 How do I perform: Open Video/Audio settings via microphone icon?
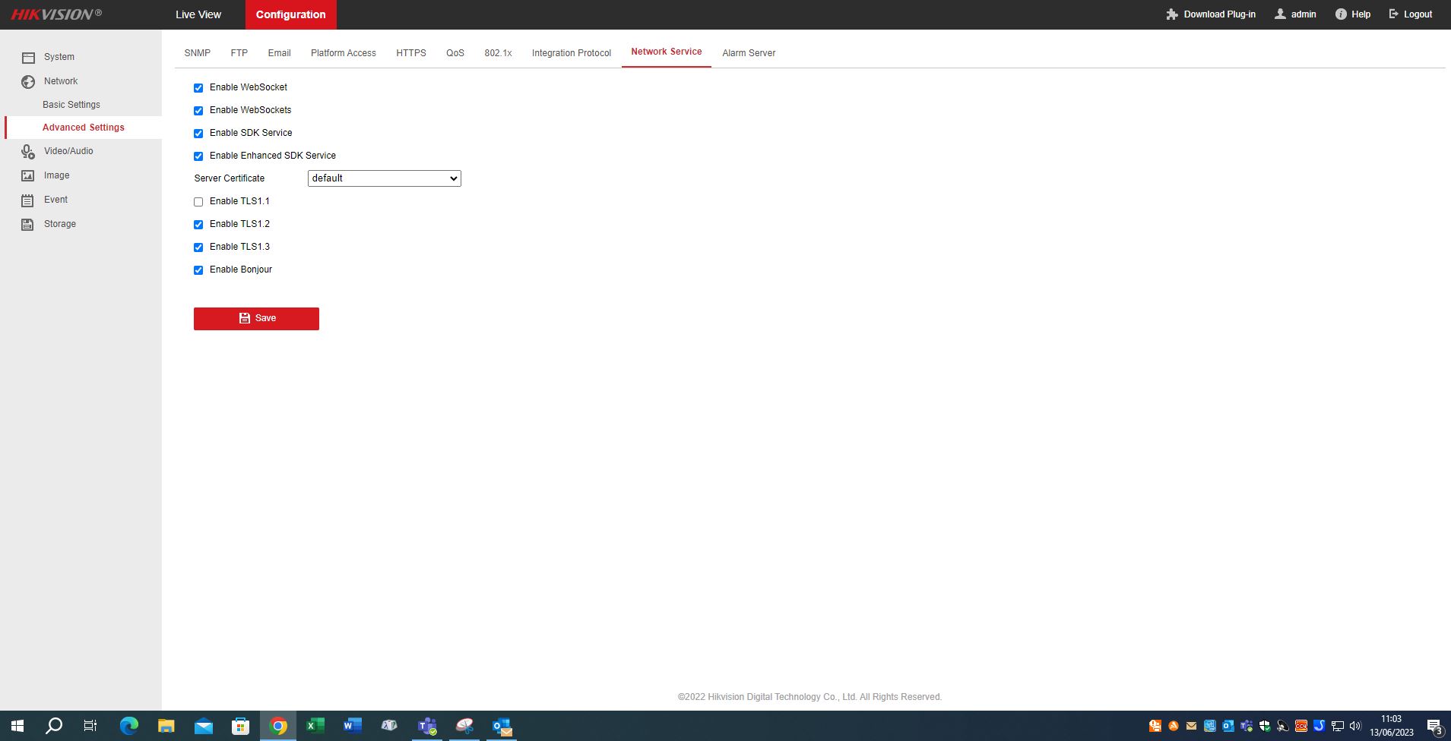point(28,152)
